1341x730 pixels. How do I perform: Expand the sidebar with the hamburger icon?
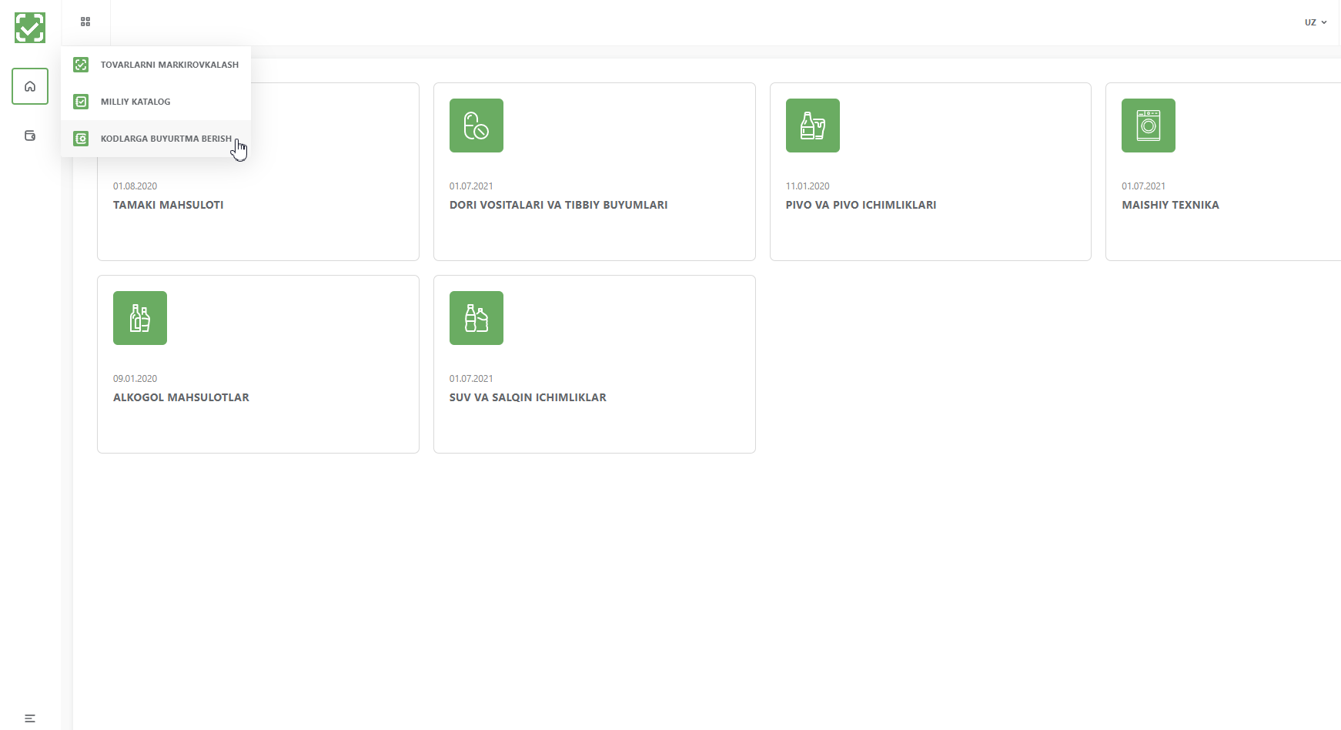30,718
